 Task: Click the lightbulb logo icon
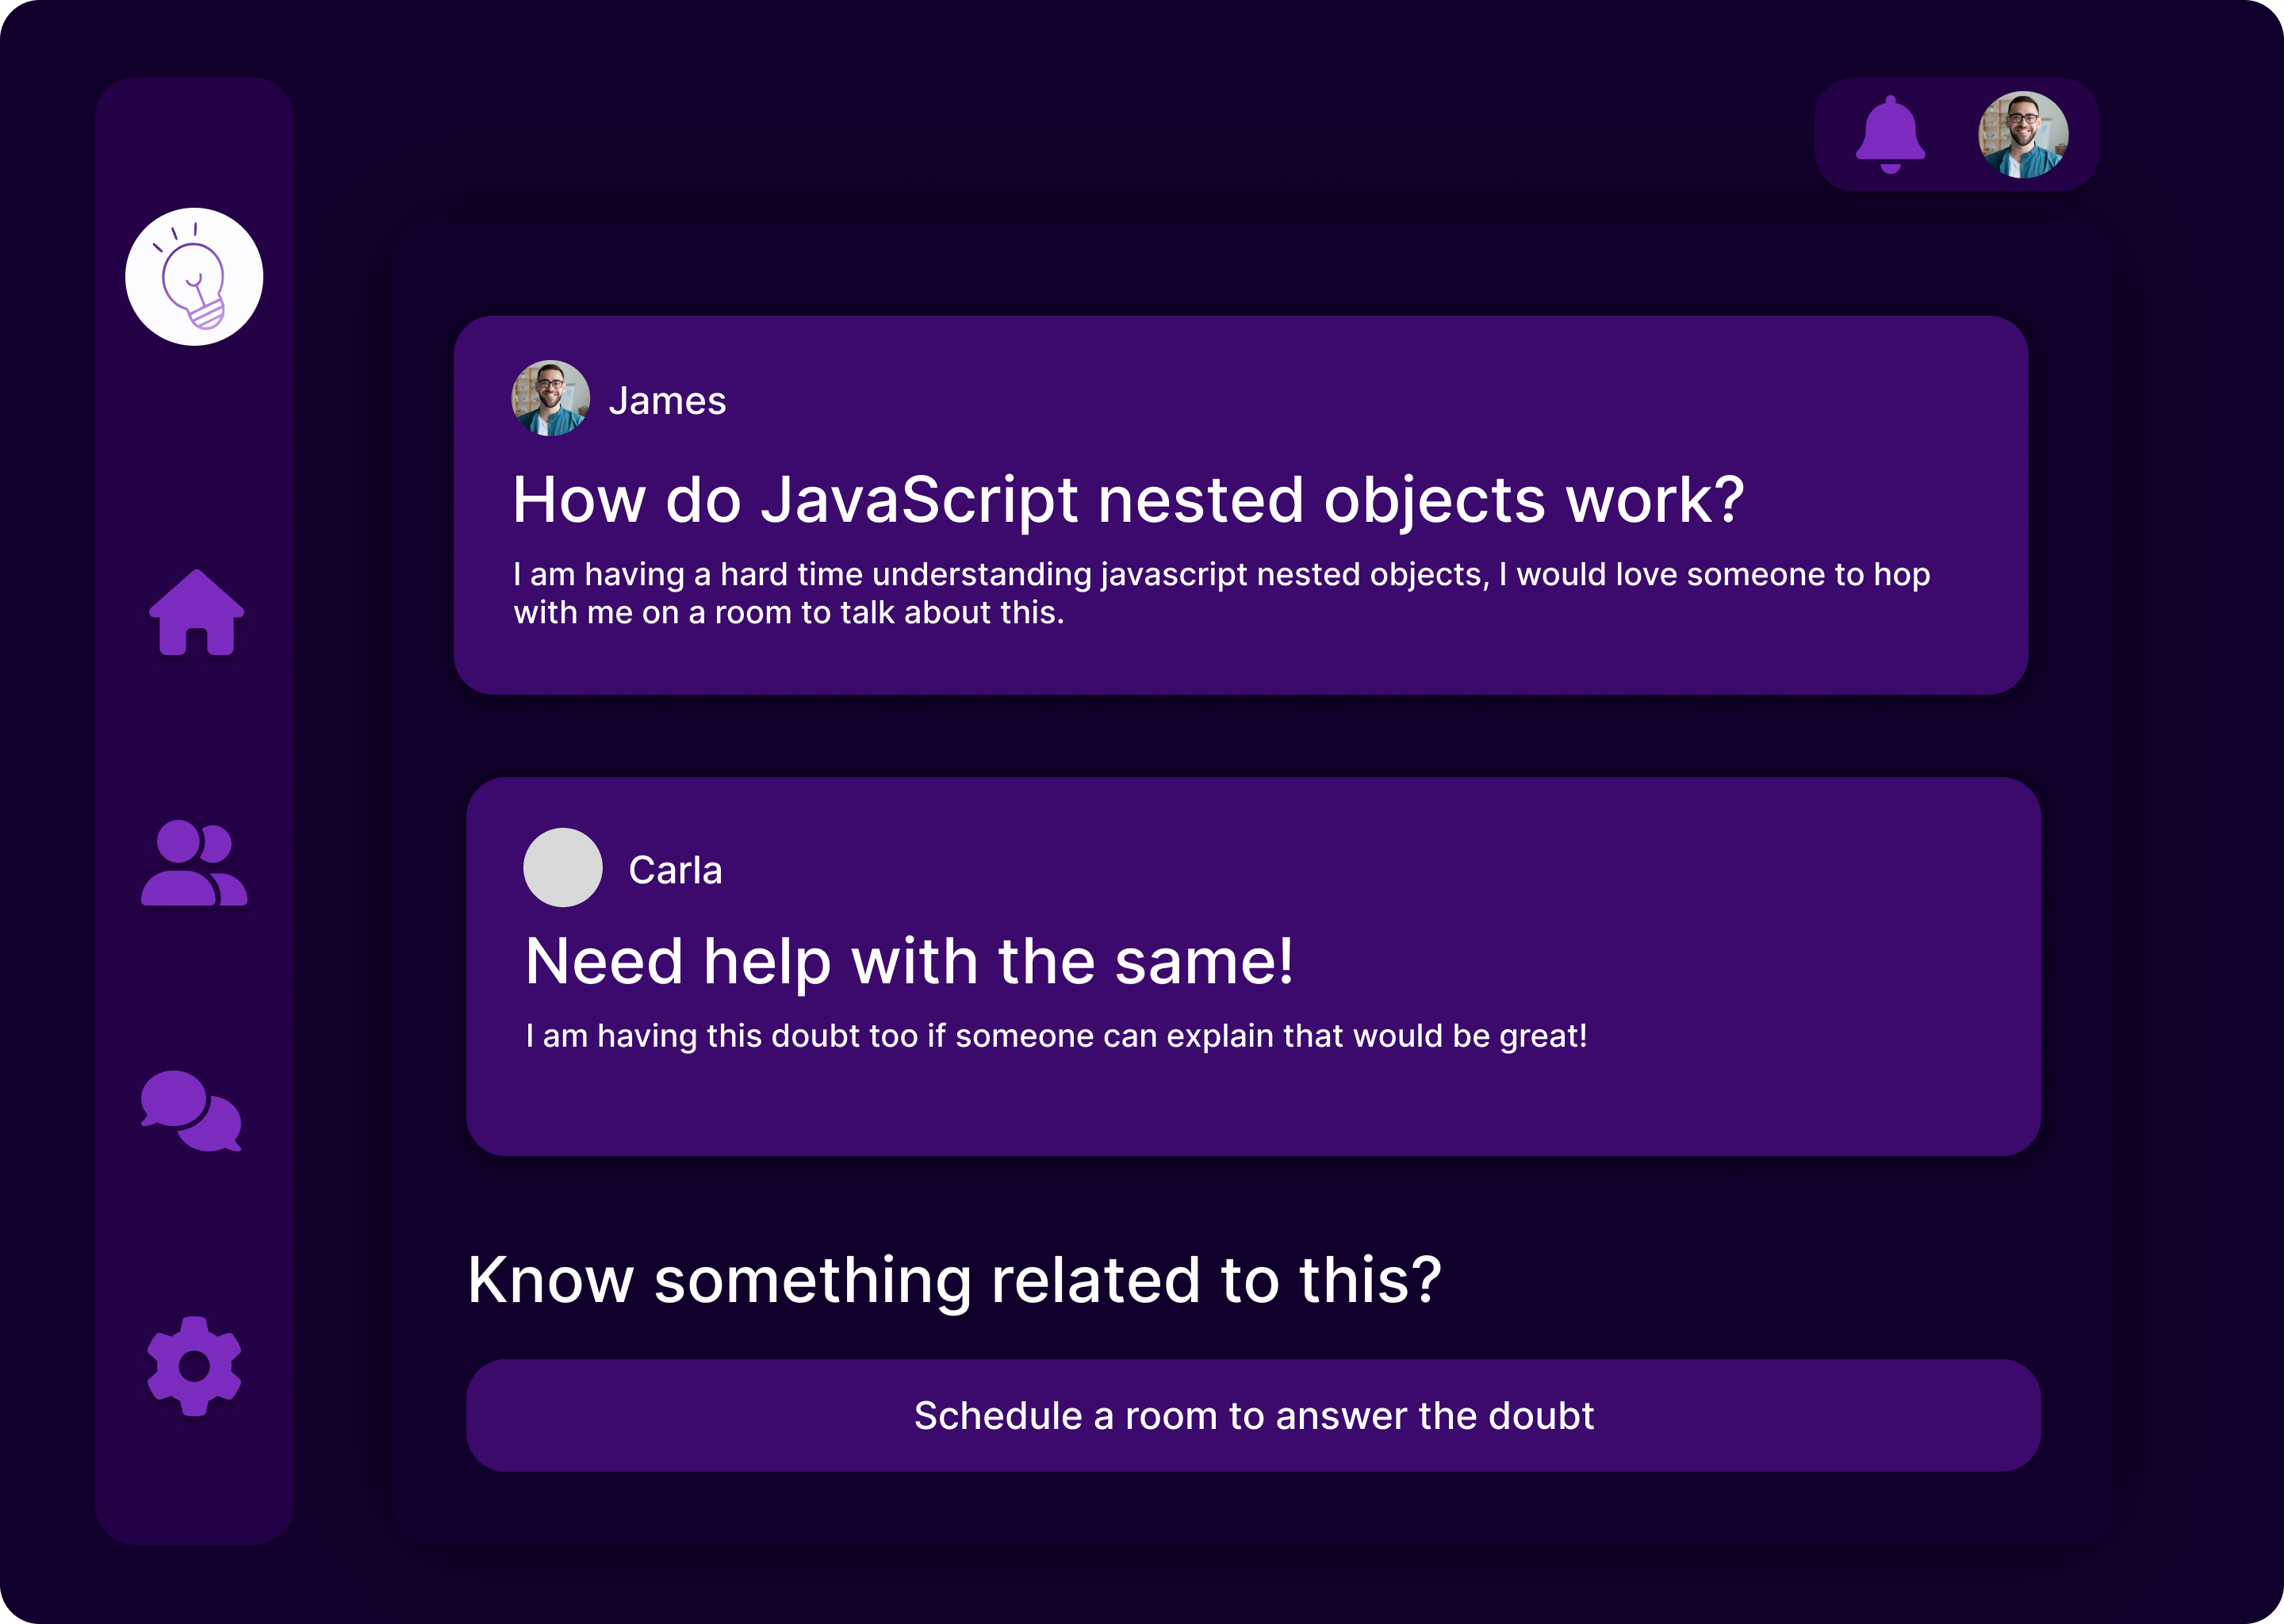(x=194, y=277)
